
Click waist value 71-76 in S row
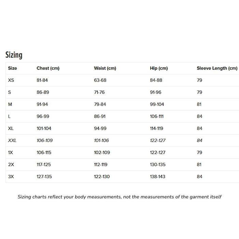[x=100, y=92]
